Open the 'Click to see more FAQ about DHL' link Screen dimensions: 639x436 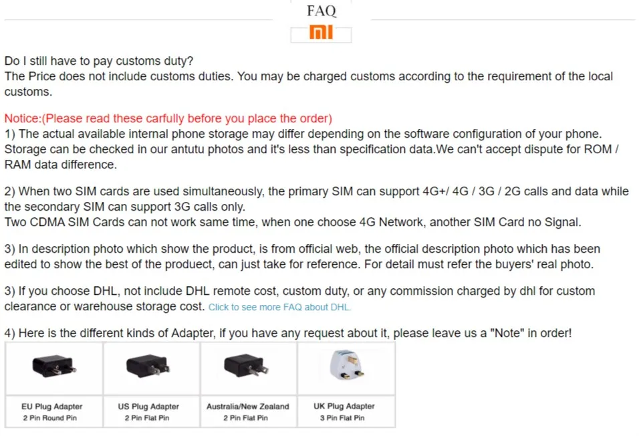tap(279, 307)
